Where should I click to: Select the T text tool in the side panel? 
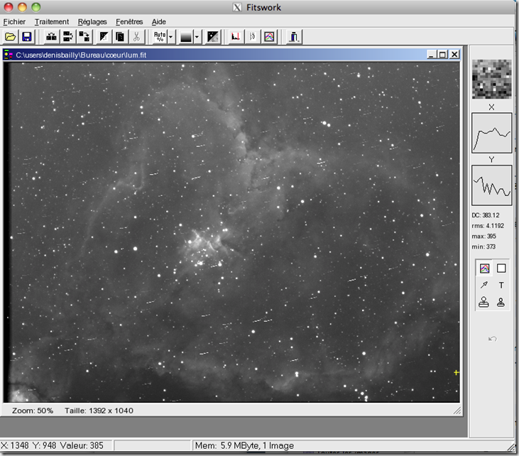pyautogui.click(x=501, y=285)
